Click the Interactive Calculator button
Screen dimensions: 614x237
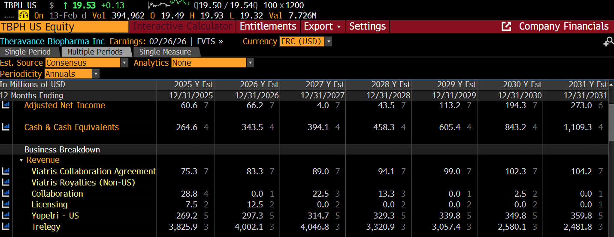click(182, 27)
